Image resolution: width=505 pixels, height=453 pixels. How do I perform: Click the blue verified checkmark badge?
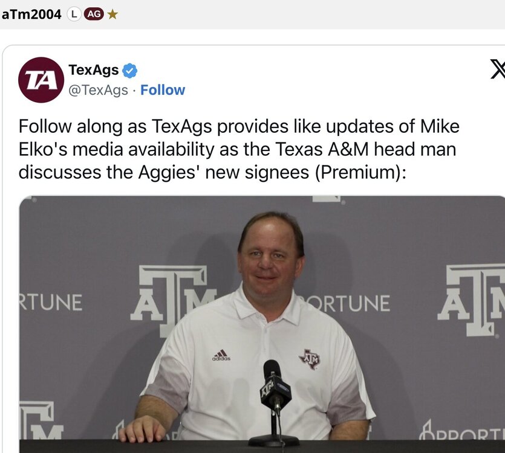130,71
